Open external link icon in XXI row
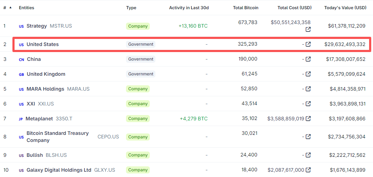 [x=308, y=104]
